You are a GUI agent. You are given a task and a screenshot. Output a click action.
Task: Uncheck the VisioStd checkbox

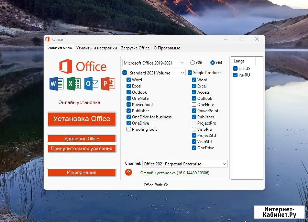(194, 142)
